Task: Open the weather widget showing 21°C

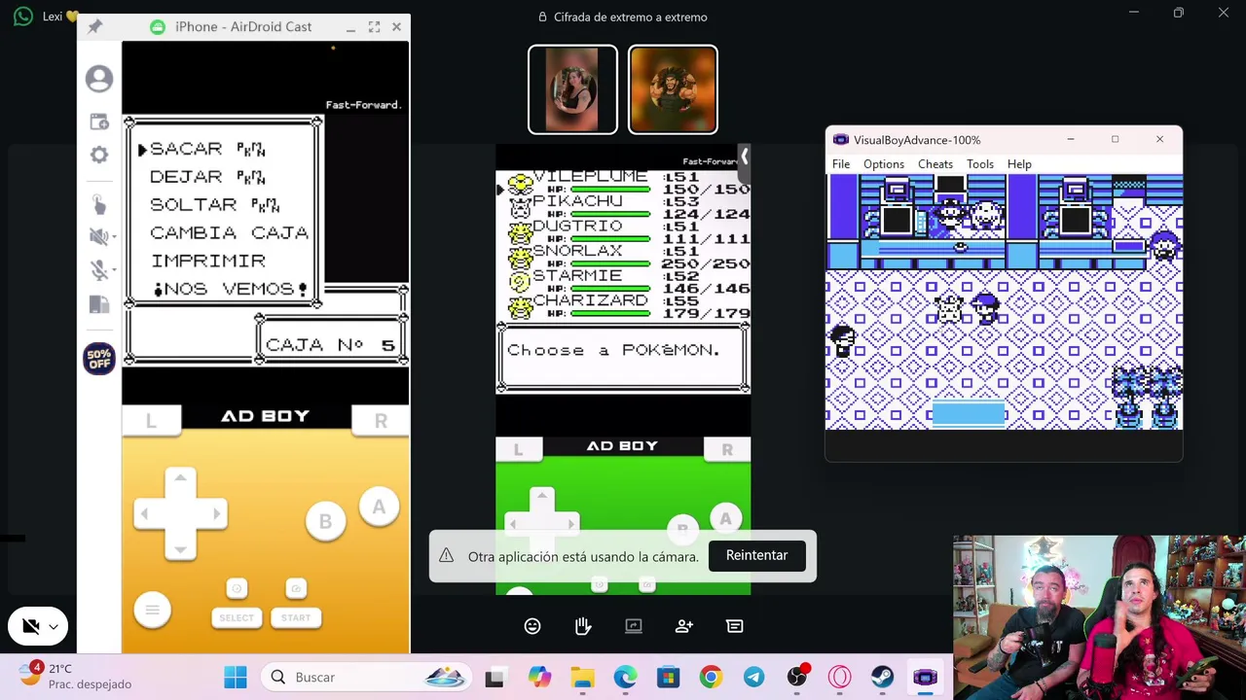Action: coord(76,677)
